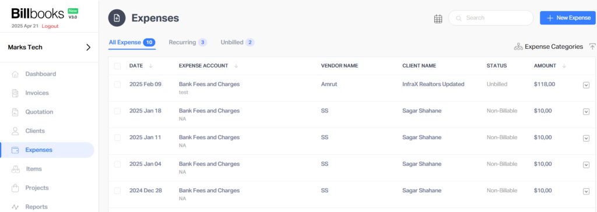
Task: Click the red Logout link
Action: 50,26
